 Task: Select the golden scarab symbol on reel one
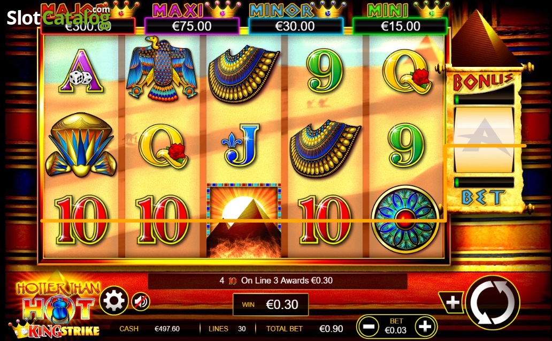(x=81, y=145)
